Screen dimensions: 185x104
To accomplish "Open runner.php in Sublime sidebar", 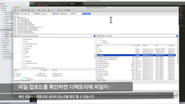I will pos(8,30).
